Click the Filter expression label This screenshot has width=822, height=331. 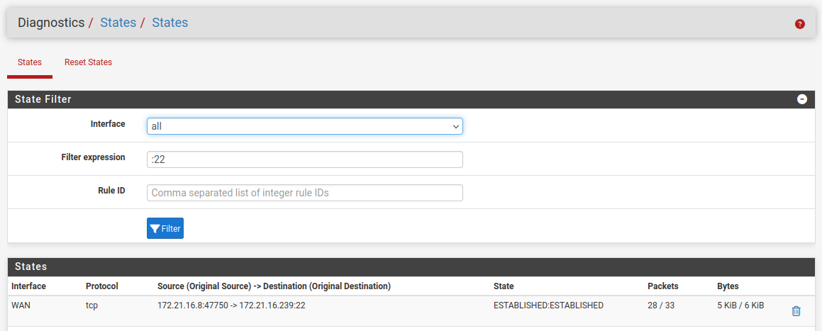94,157
